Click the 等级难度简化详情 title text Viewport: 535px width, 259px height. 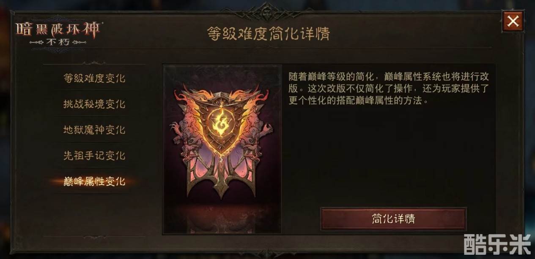(268, 33)
